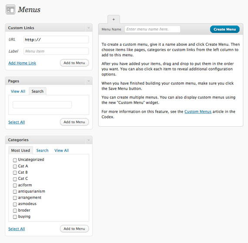The image size is (248, 243).
Task: Open the Categories View All tab
Action: pyautogui.click(x=62, y=150)
